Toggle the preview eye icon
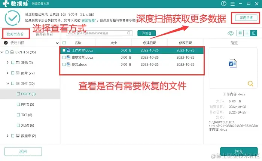The width and height of the screenshot is (262, 161). tap(231, 33)
